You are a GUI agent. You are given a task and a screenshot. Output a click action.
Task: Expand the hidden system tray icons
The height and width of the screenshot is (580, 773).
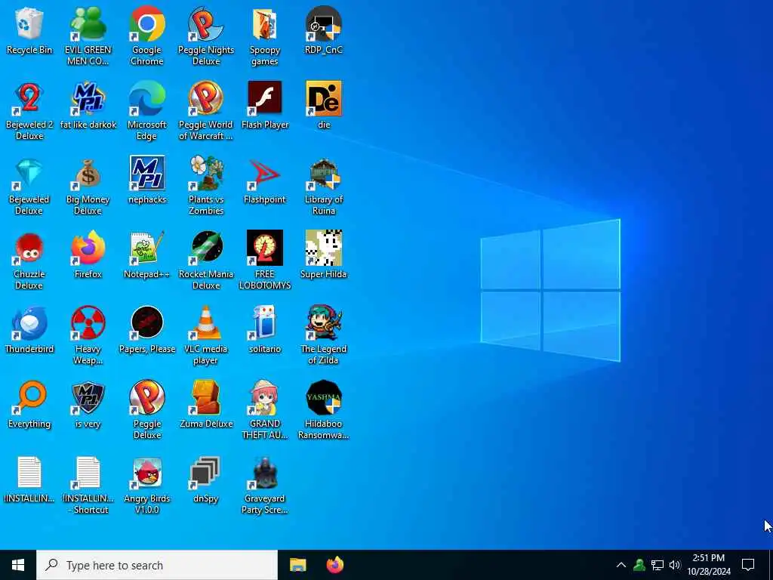point(621,565)
